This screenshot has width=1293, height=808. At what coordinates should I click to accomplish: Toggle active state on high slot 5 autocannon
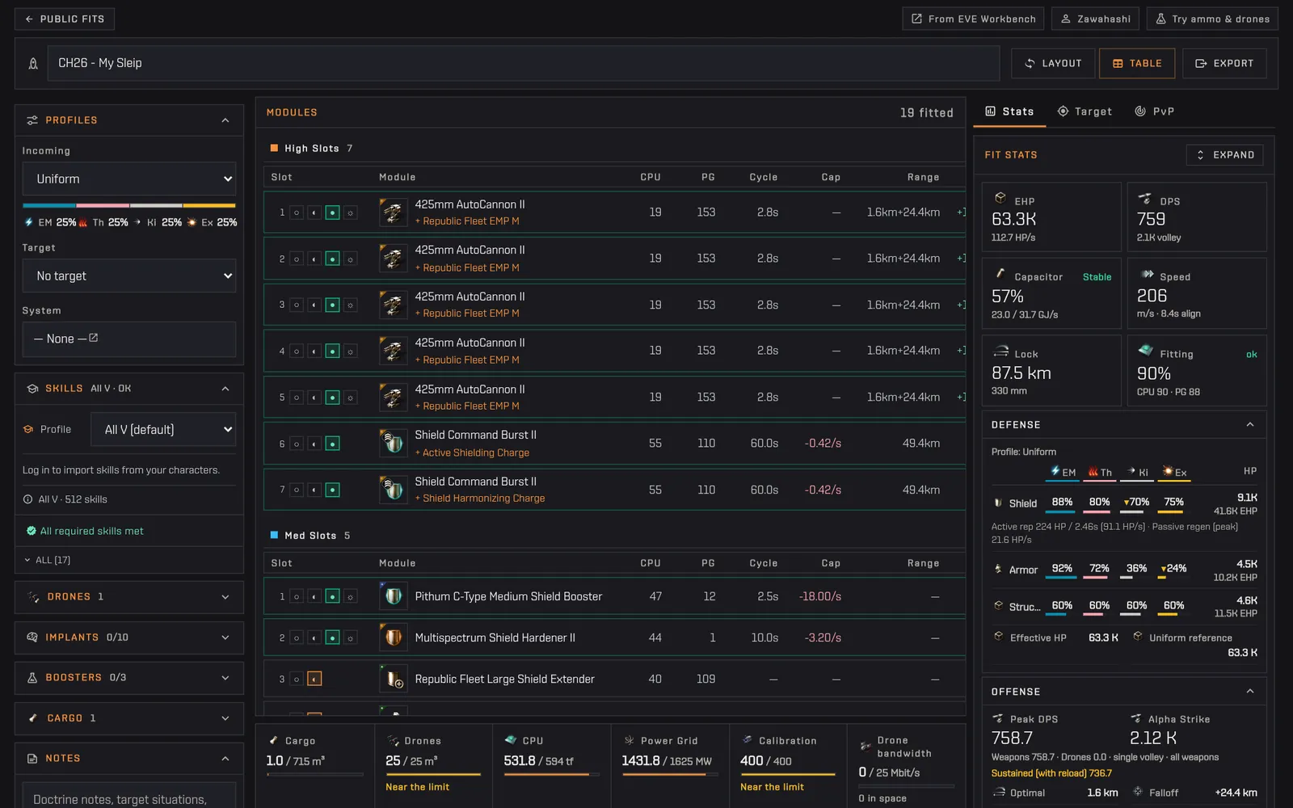click(332, 398)
